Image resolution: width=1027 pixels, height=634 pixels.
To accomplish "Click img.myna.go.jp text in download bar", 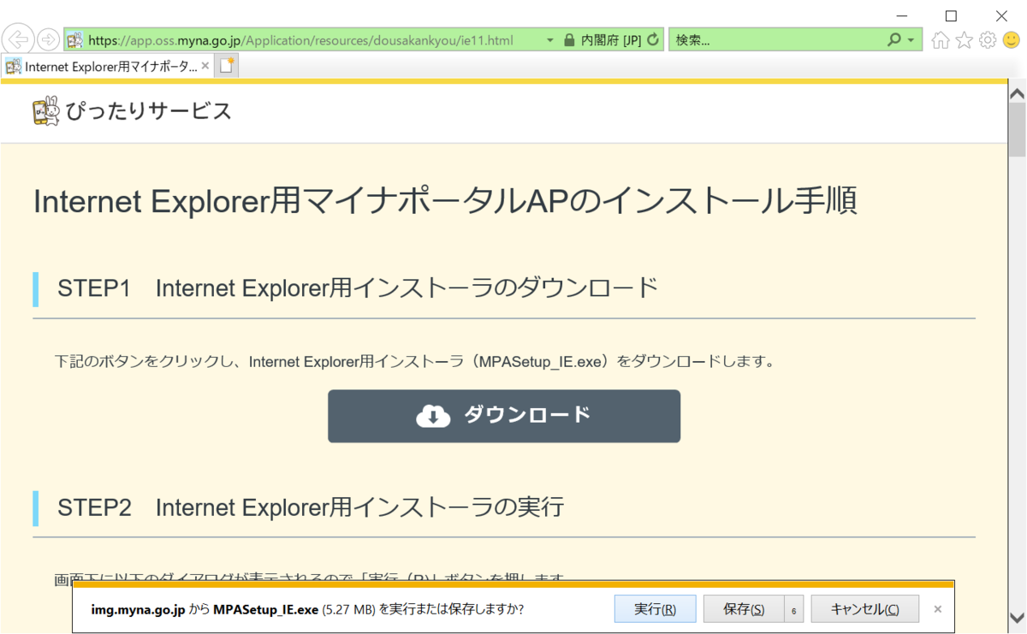I will 138,609.
